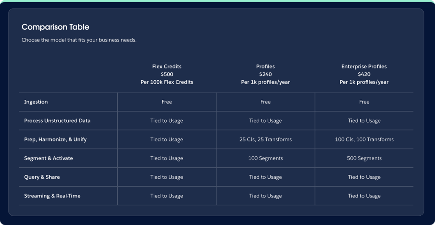
Task: Click the Flex Credits column header
Action: tap(167, 67)
